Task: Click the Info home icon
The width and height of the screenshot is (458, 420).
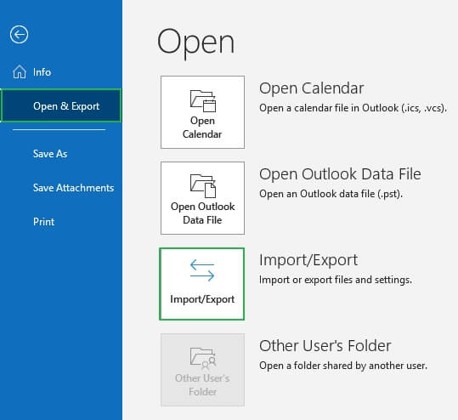Action: click(x=20, y=71)
